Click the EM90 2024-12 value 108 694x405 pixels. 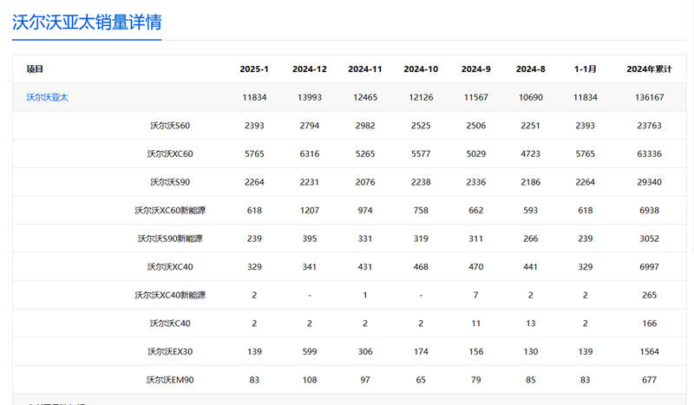click(310, 380)
